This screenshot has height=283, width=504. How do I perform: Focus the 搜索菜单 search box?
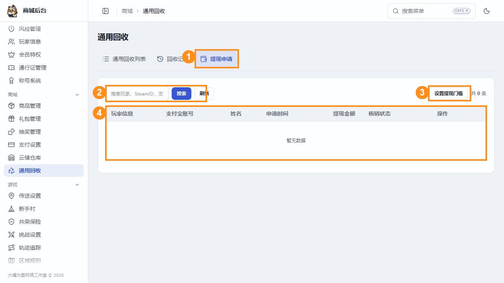(x=432, y=11)
